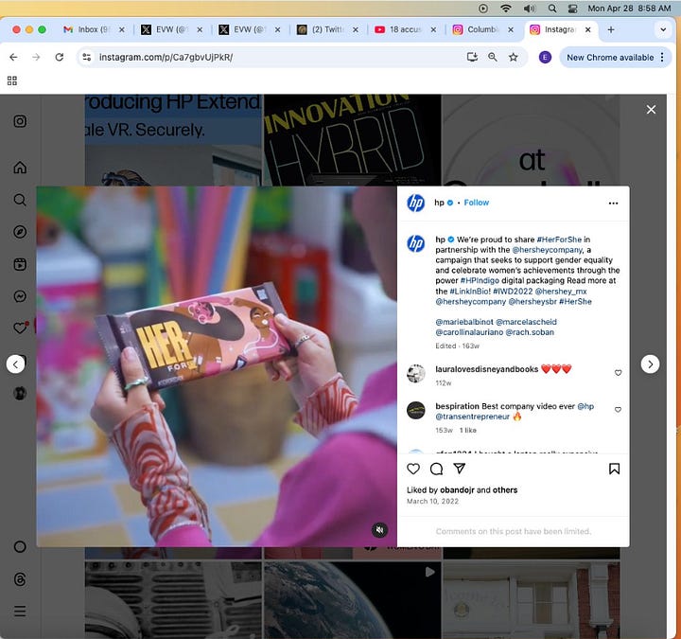Open lauralovesdisneyandbooks' profile name

[x=487, y=369]
